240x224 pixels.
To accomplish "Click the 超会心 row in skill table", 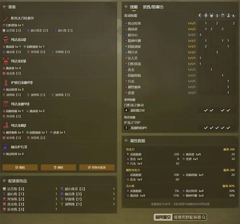I will [x=180, y=35].
